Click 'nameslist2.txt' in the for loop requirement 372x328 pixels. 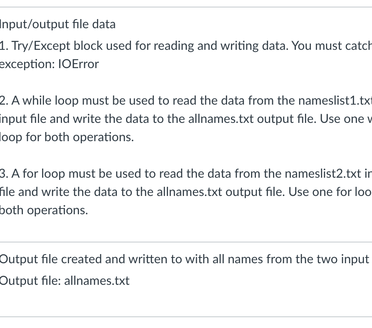323,174
